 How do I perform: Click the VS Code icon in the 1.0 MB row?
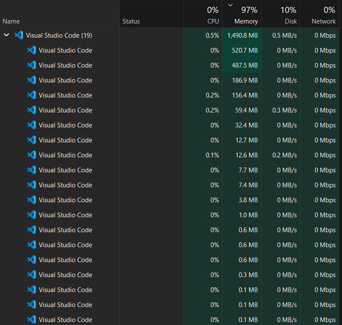coord(32,215)
